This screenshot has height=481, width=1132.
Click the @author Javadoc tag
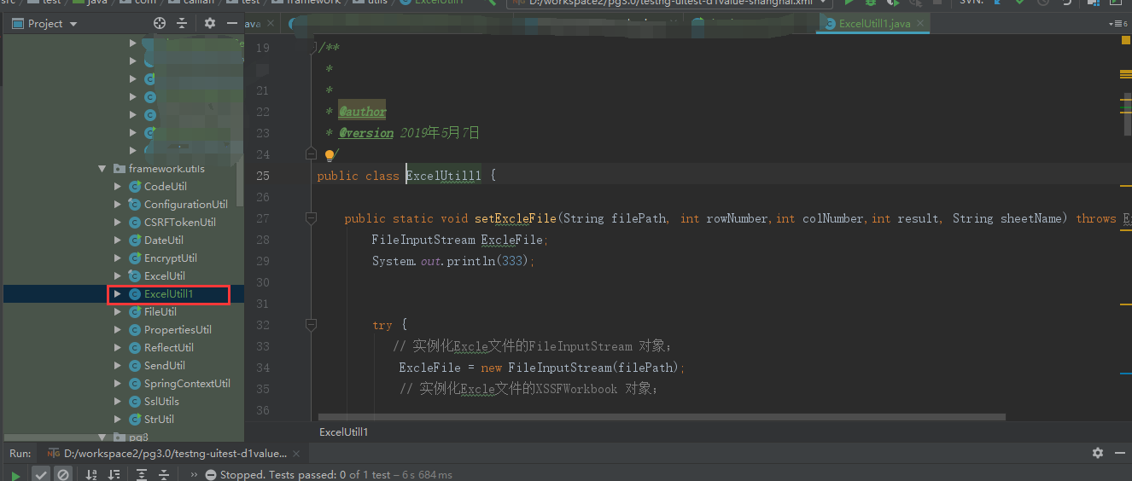pyautogui.click(x=363, y=112)
